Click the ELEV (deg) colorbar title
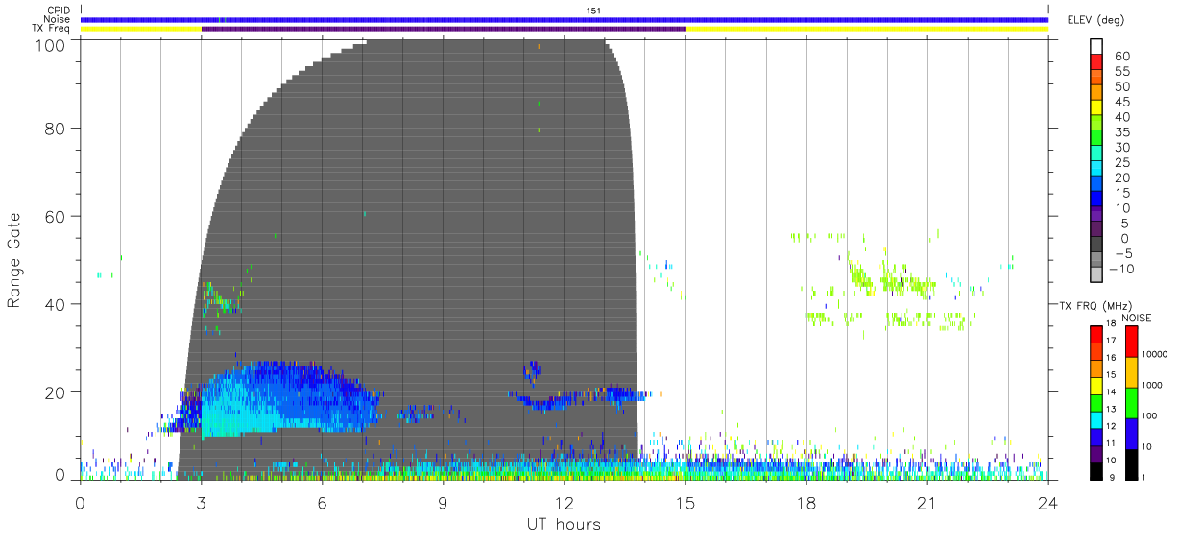Viewport: 1179px width, 544px height. (1097, 20)
